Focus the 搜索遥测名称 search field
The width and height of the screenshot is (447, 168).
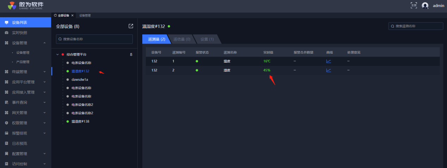[416, 26]
